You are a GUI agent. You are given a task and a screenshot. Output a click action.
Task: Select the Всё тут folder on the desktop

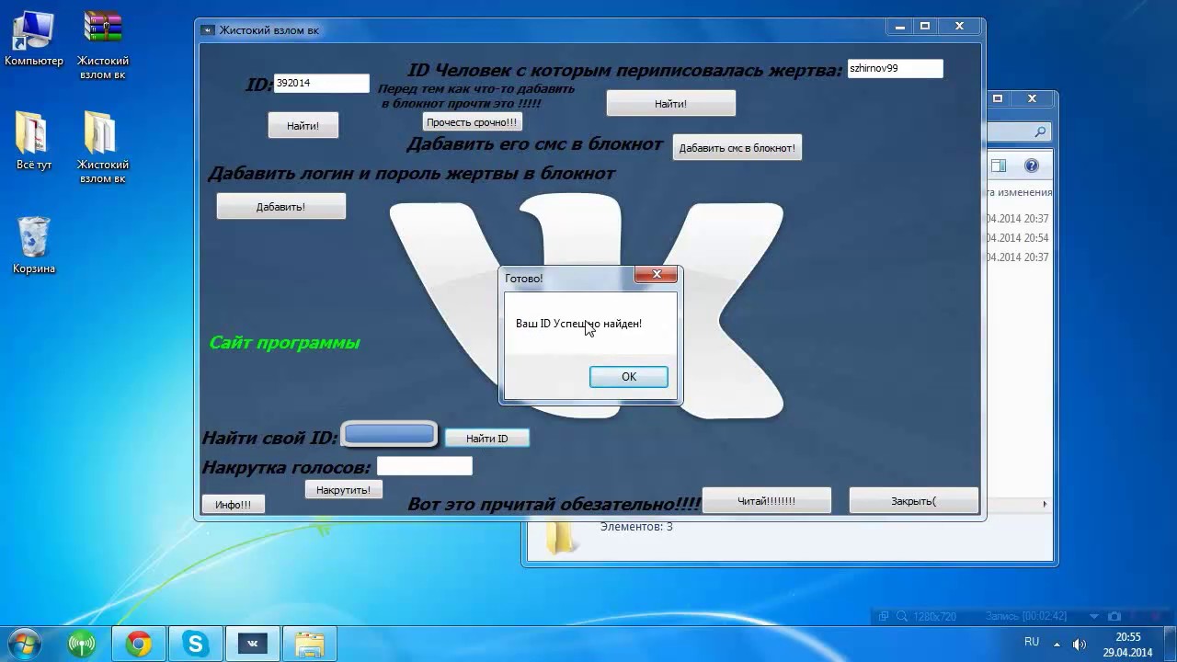coord(34,141)
